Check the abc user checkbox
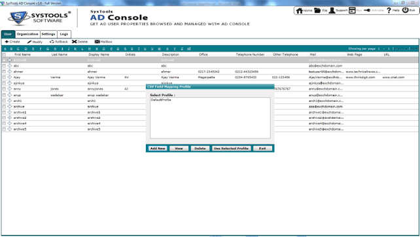 [4, 66]
